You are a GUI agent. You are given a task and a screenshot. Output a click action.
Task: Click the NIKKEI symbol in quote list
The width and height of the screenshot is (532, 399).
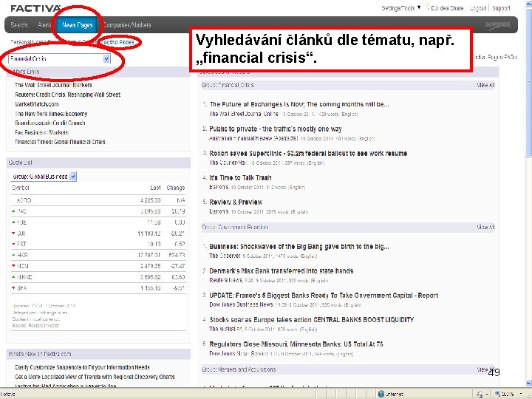point(24,277)
